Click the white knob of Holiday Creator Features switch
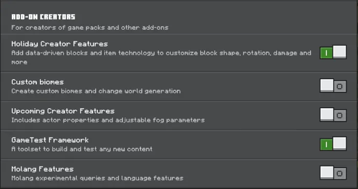Viewport: 358px width, 189px height. coord(340,52)
